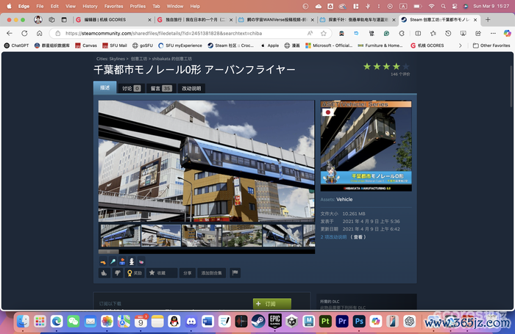
Task: Click 添加到合集 add to collection button
Action: (212, 273)
